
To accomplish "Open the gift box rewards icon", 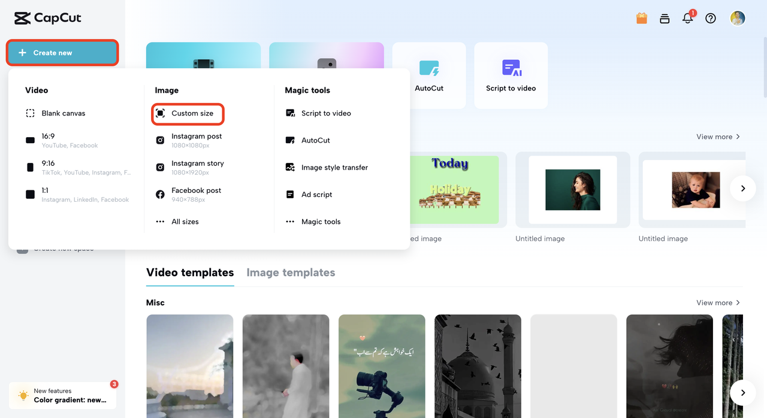I will point(642,18).
